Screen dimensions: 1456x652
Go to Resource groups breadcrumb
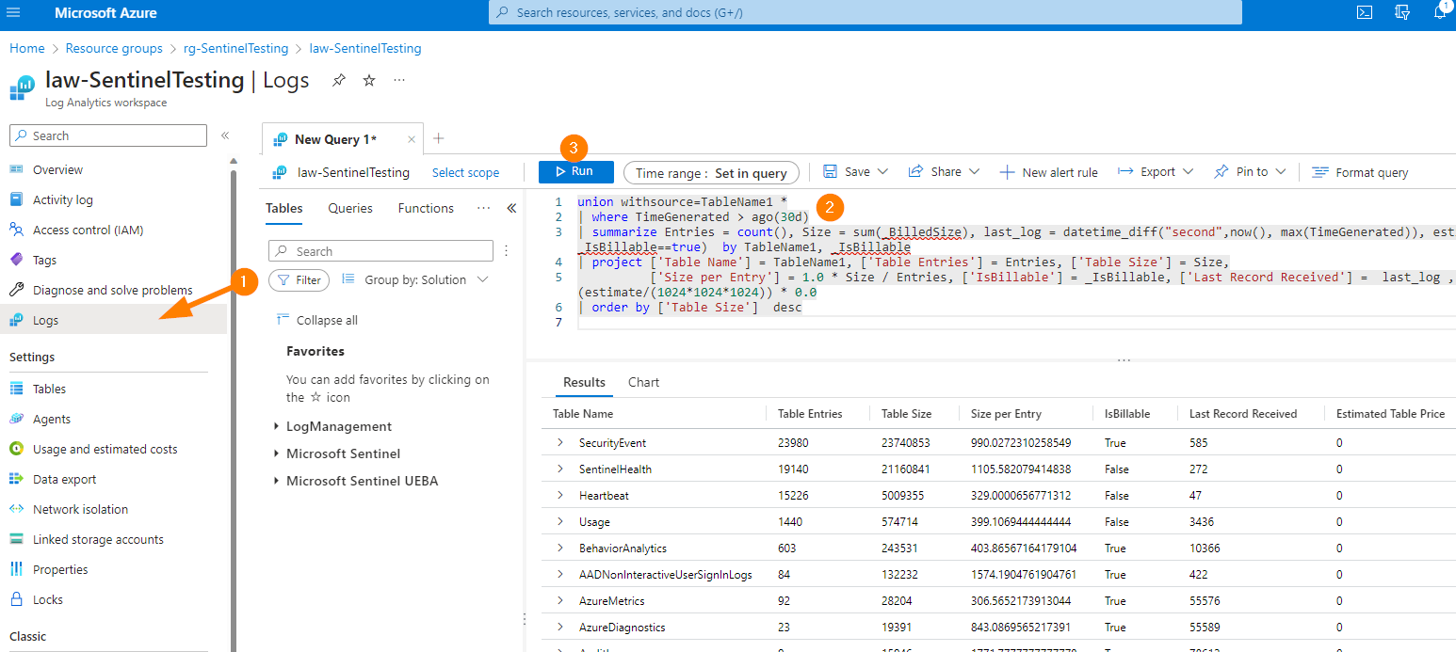[114, 49]
